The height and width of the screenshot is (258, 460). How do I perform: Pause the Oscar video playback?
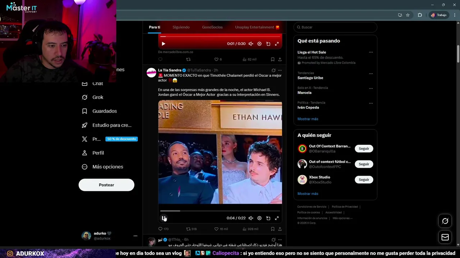[x=164, y=218]
